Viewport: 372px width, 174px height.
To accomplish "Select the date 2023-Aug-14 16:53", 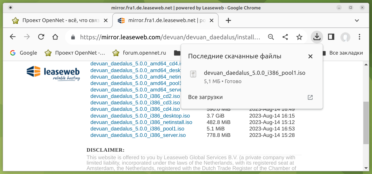I will [x=272, y=129].
